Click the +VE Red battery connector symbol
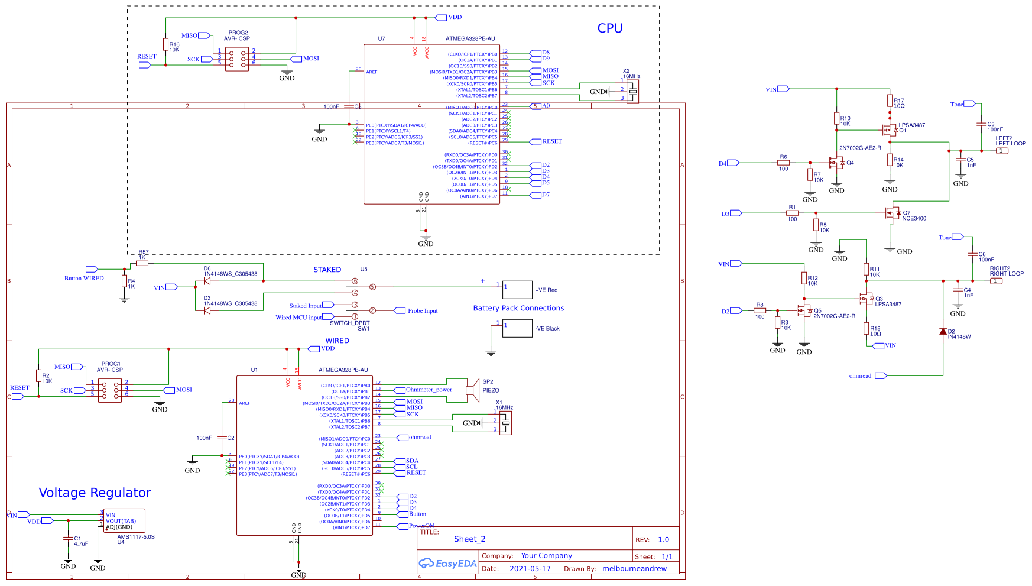This screenshot has height=586, width=1032. click(517, 290)
